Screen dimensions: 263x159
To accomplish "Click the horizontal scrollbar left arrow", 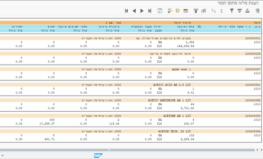I will tap(257, 150).
